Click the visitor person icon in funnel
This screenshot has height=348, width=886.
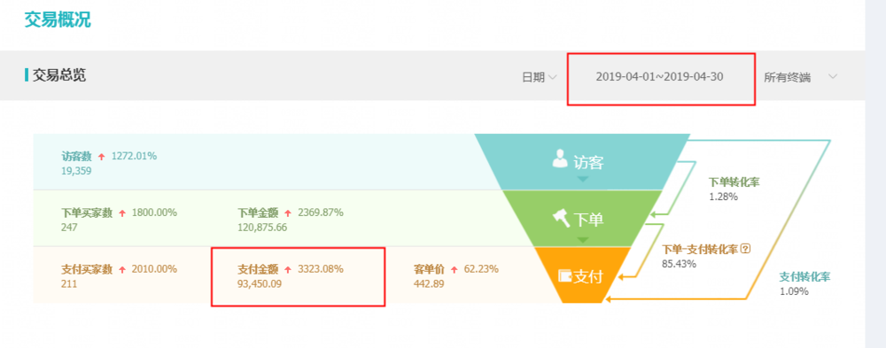pos(559,160)
